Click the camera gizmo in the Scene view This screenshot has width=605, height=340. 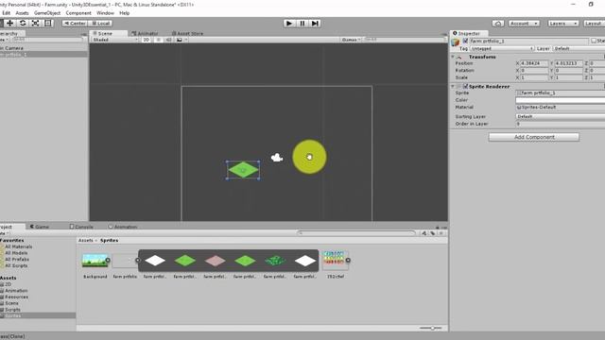(277, 158)
